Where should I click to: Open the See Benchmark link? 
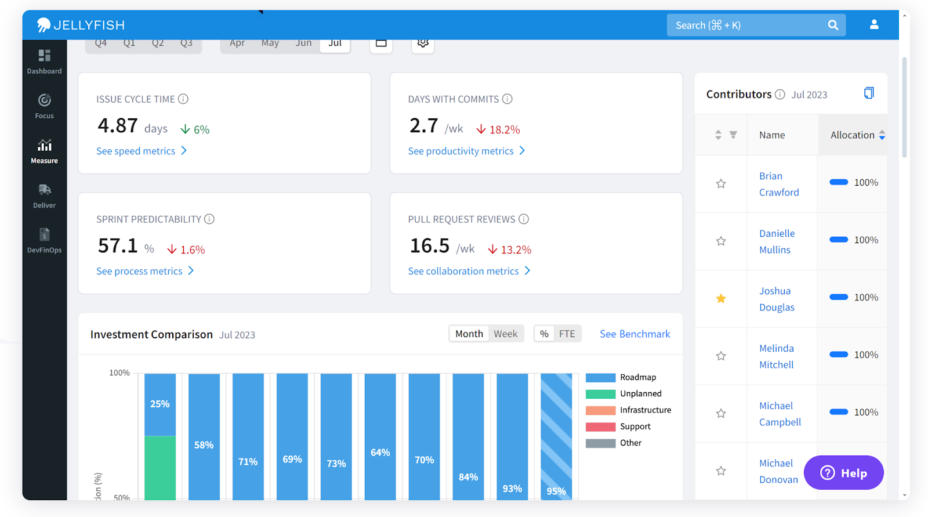635,334
